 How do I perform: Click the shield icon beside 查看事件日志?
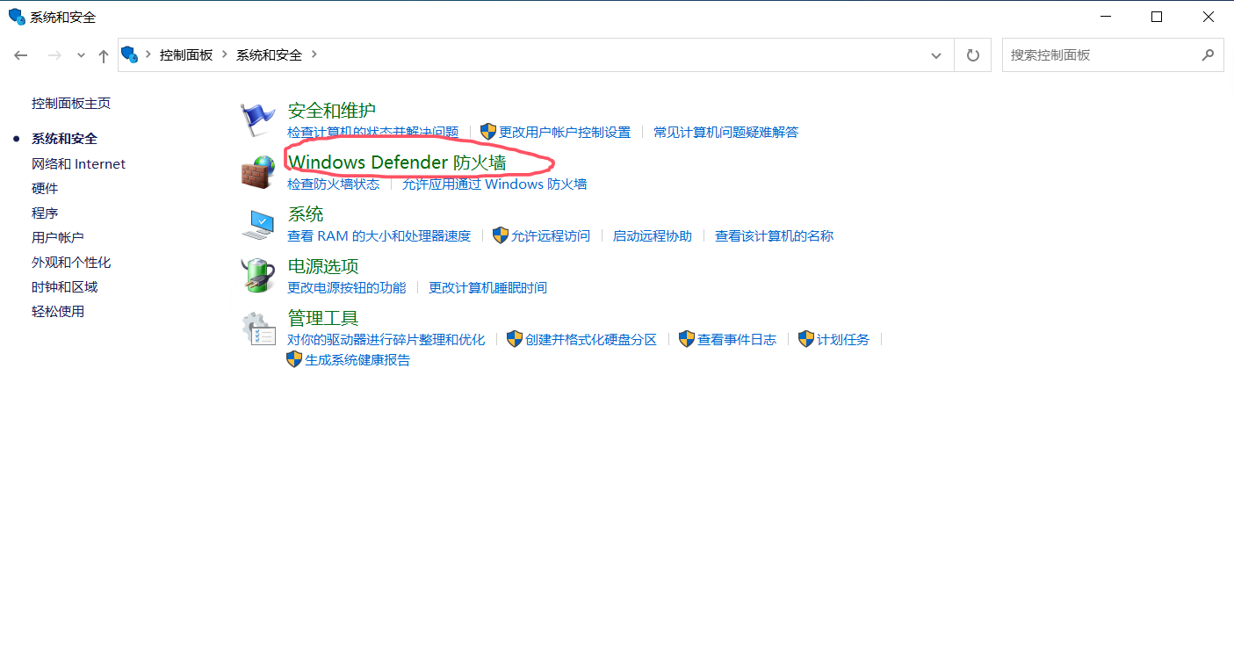point(687,339)
